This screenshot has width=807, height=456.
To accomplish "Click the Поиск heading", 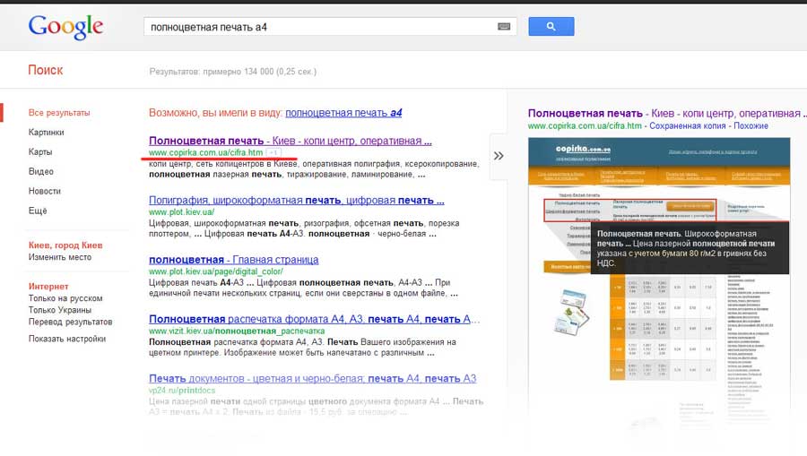I will click(46, 70).
